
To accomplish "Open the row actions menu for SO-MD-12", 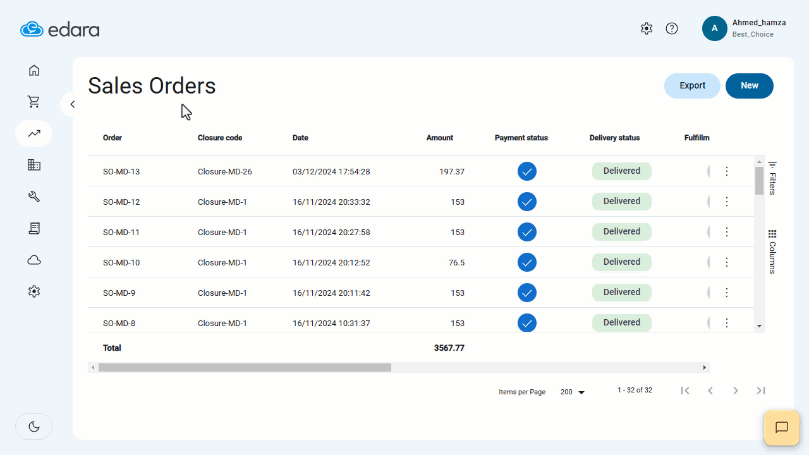I will coord(727,202).
